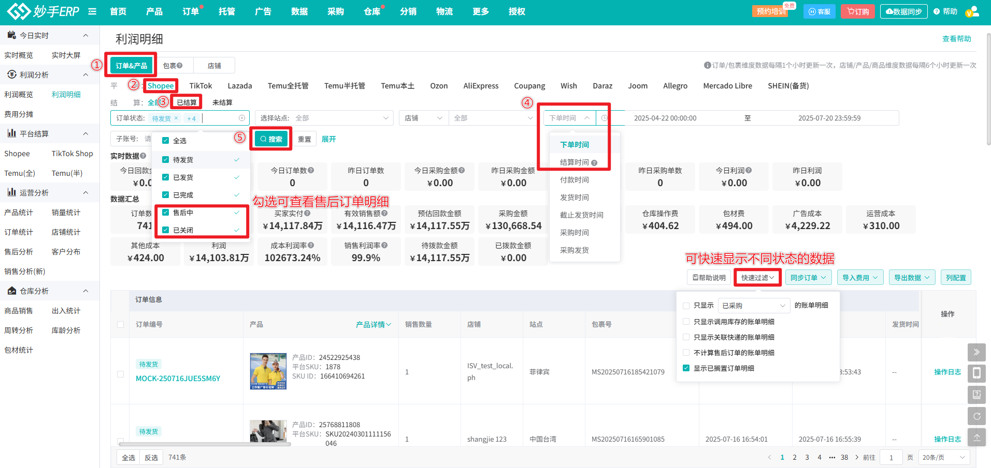
Task: Expand the 快速过滤 dropdown
Action: click(x=757, y=278)
